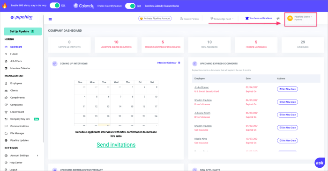328x171 pixels.
Task: Click the Clients icon in sidebar
Action: pyautogui.click(x=6, y=91)
